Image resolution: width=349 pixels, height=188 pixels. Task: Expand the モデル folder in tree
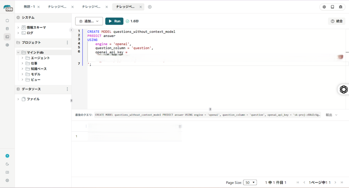tap(22, 74)
